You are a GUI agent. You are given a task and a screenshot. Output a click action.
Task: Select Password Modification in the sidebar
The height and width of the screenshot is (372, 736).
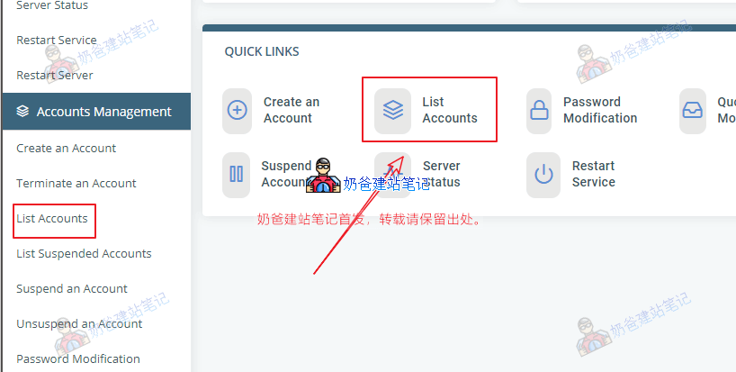tap(78, 358)
